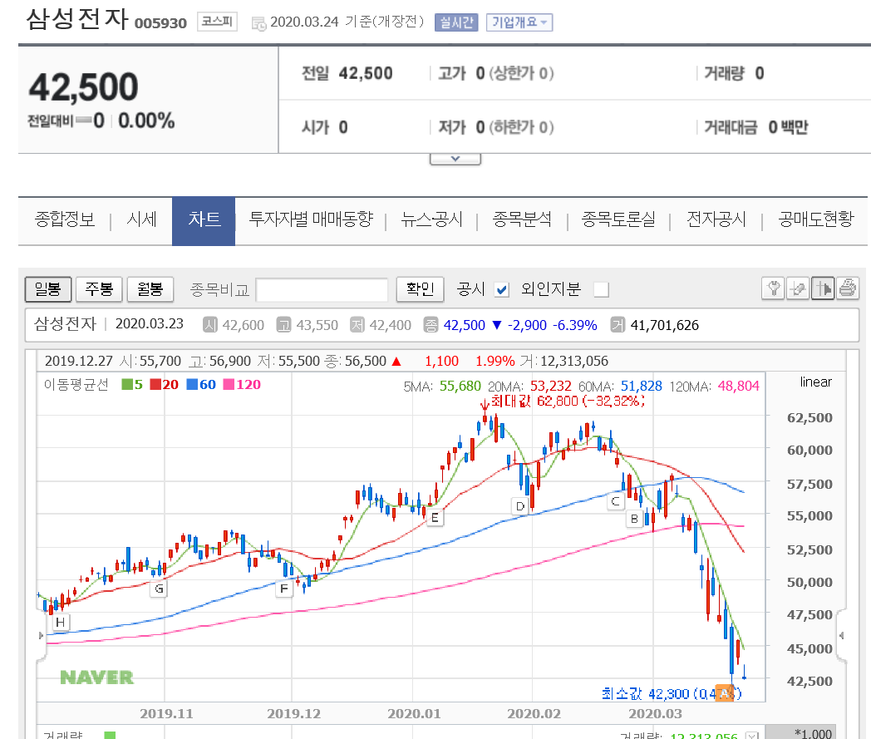Click the 삼성전자 stock title
Screen dimensions: 871x739
(x=77, y=19)
